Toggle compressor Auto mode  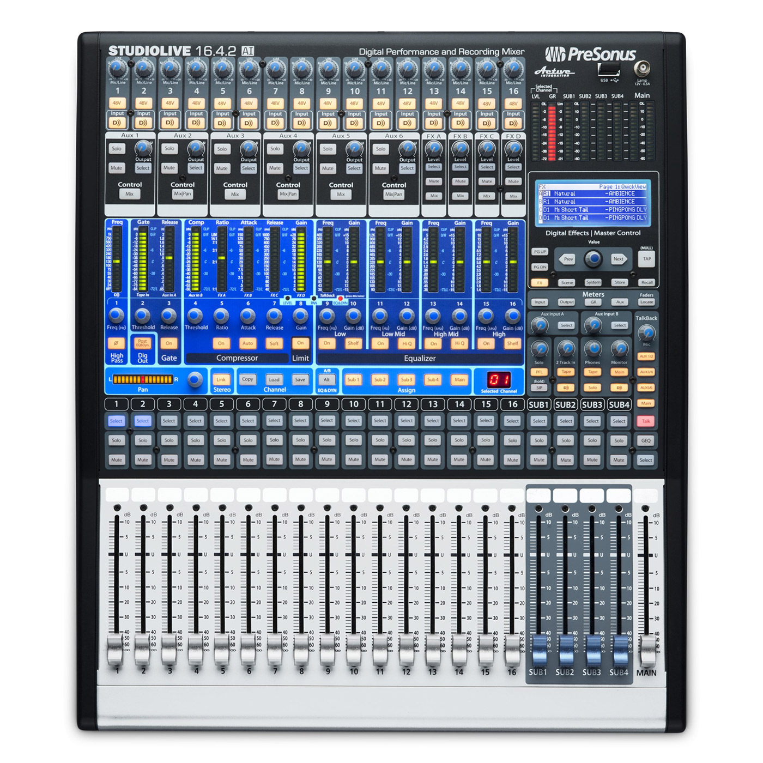247,343
